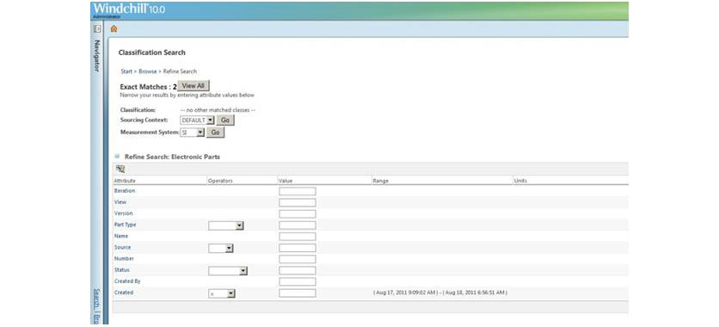Open the Search tab in the Navigator
Screen dimensions: 719x327
(96, 298)
